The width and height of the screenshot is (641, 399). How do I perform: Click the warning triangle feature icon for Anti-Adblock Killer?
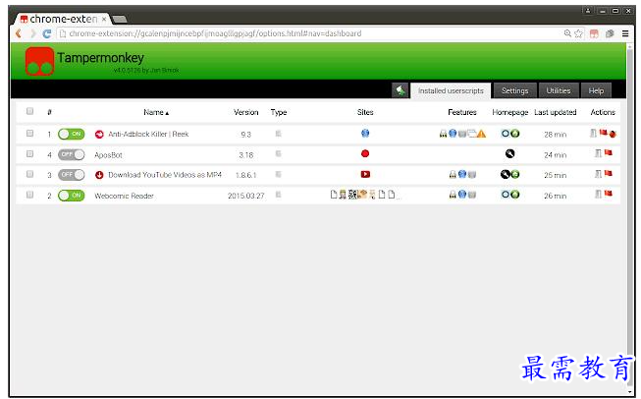482,134
